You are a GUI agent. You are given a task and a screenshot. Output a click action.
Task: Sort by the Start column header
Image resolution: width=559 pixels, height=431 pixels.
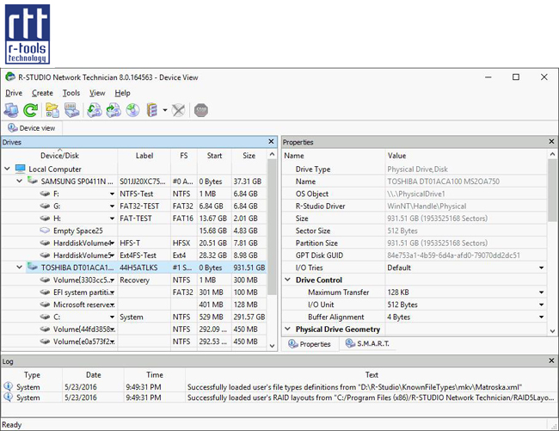214,156
